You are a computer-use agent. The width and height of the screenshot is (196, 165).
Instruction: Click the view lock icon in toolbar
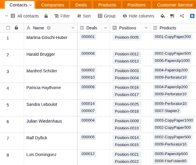pyautogui.click(x=46, y=16)
